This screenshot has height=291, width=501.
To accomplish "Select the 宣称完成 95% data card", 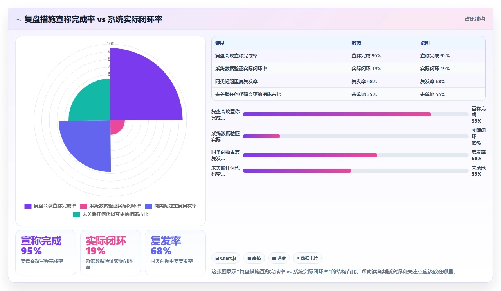I will click(46, 253).
